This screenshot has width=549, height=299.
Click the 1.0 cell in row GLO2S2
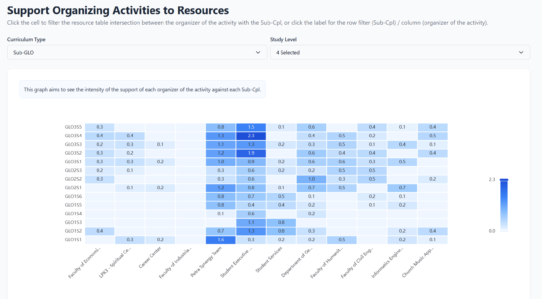pyautogui.click(x=311, y=179)
